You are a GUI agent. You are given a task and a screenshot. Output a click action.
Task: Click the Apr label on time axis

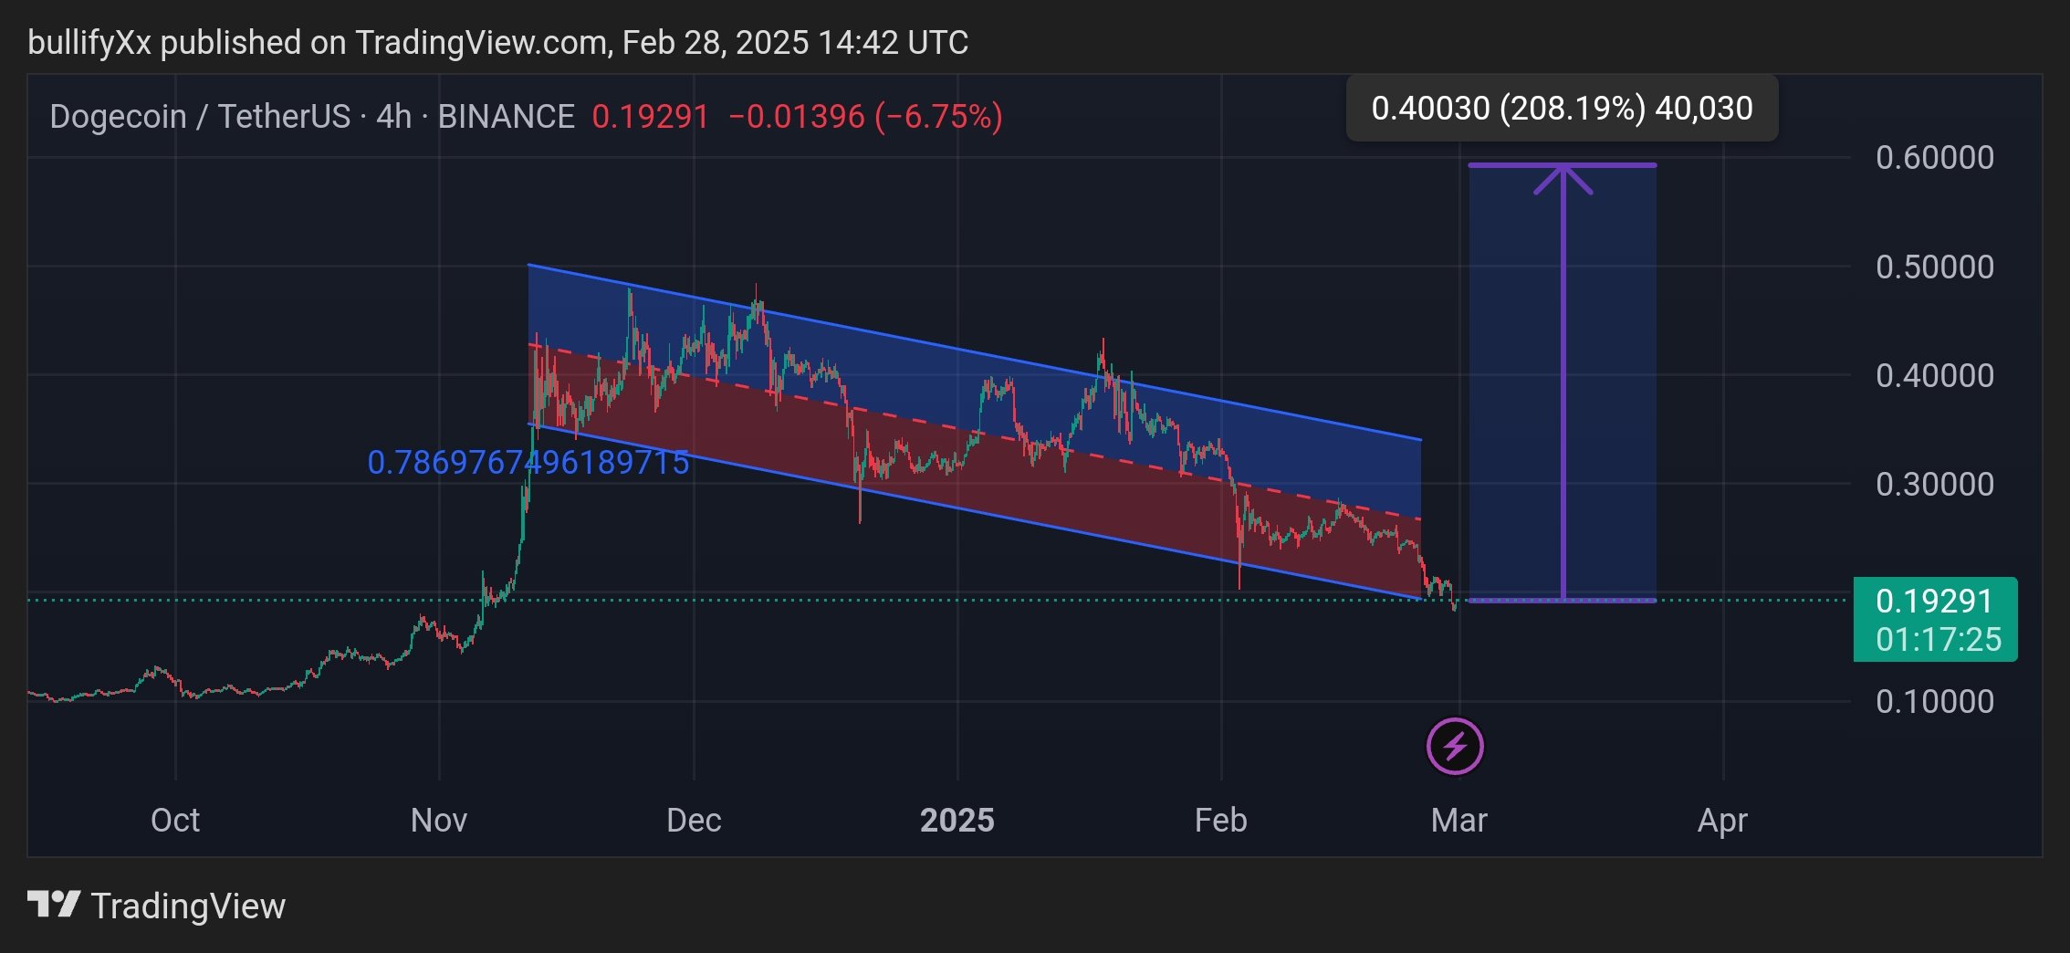tap(1723, 820)
